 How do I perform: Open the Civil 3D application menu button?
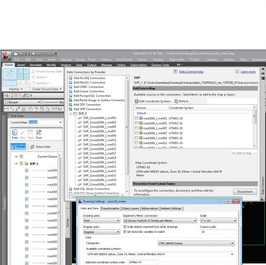coord(6,56)
